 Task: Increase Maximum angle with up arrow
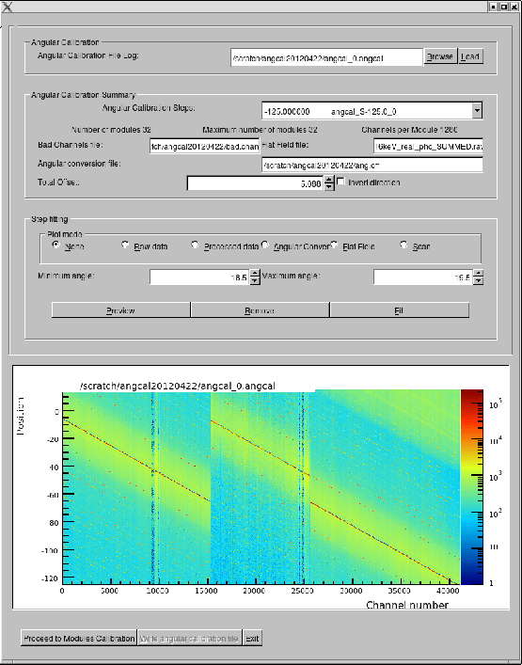(478, 274)
